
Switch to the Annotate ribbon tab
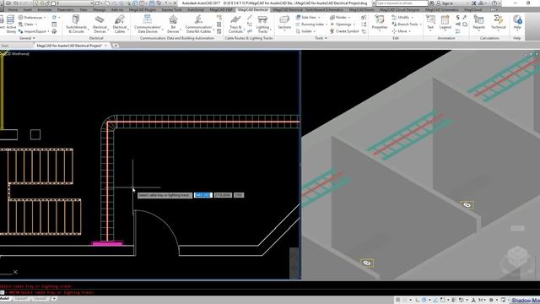(45, 9)
